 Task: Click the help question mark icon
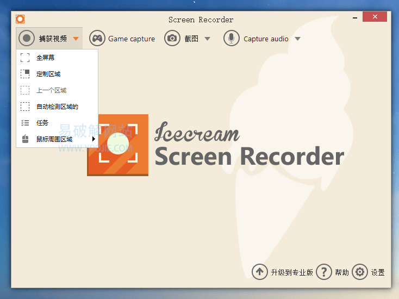323,272
